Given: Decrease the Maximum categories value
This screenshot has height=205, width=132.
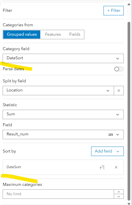Looking at the screenshot, I should (119, 196).
